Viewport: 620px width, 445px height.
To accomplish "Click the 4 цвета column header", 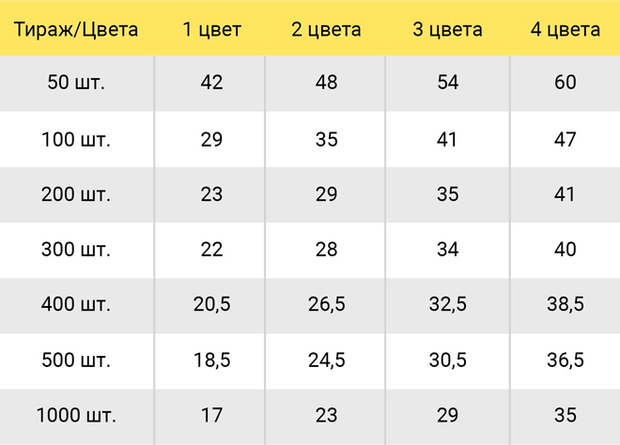I will click(x=566, y=29).
